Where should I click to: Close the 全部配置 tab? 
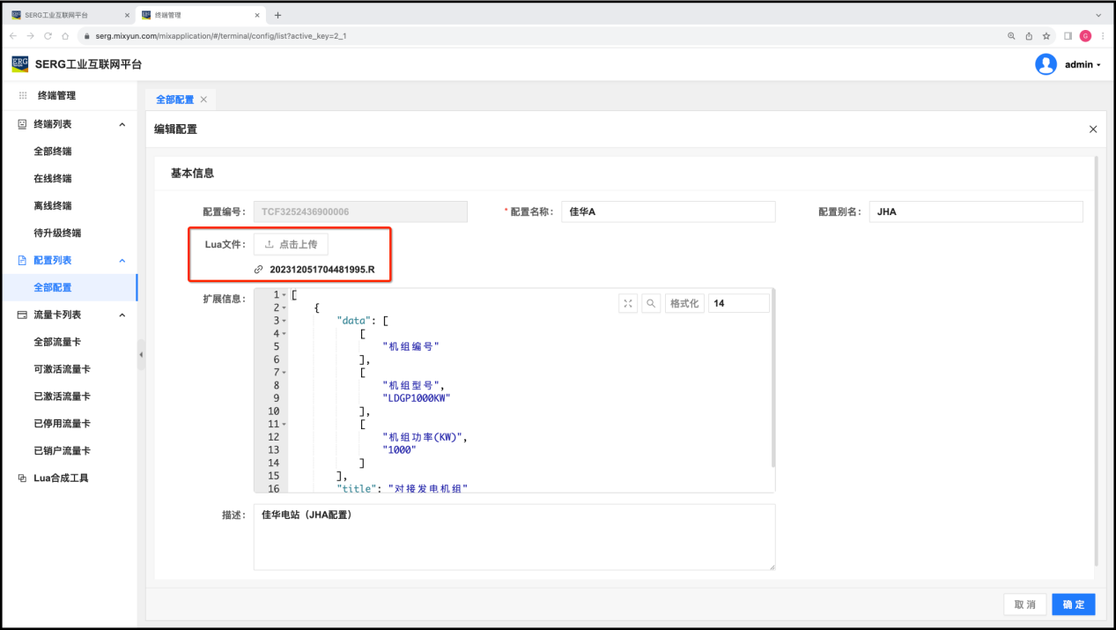coord(204,100)
